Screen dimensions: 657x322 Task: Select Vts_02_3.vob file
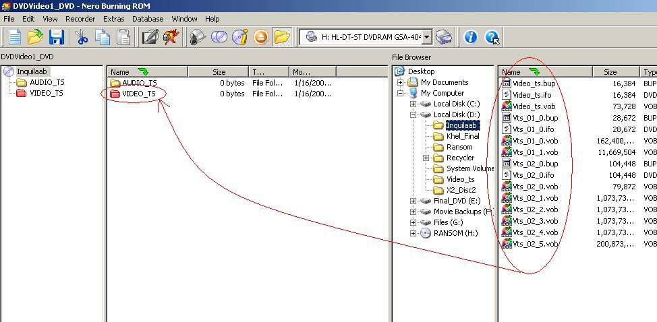pos(535,221)
